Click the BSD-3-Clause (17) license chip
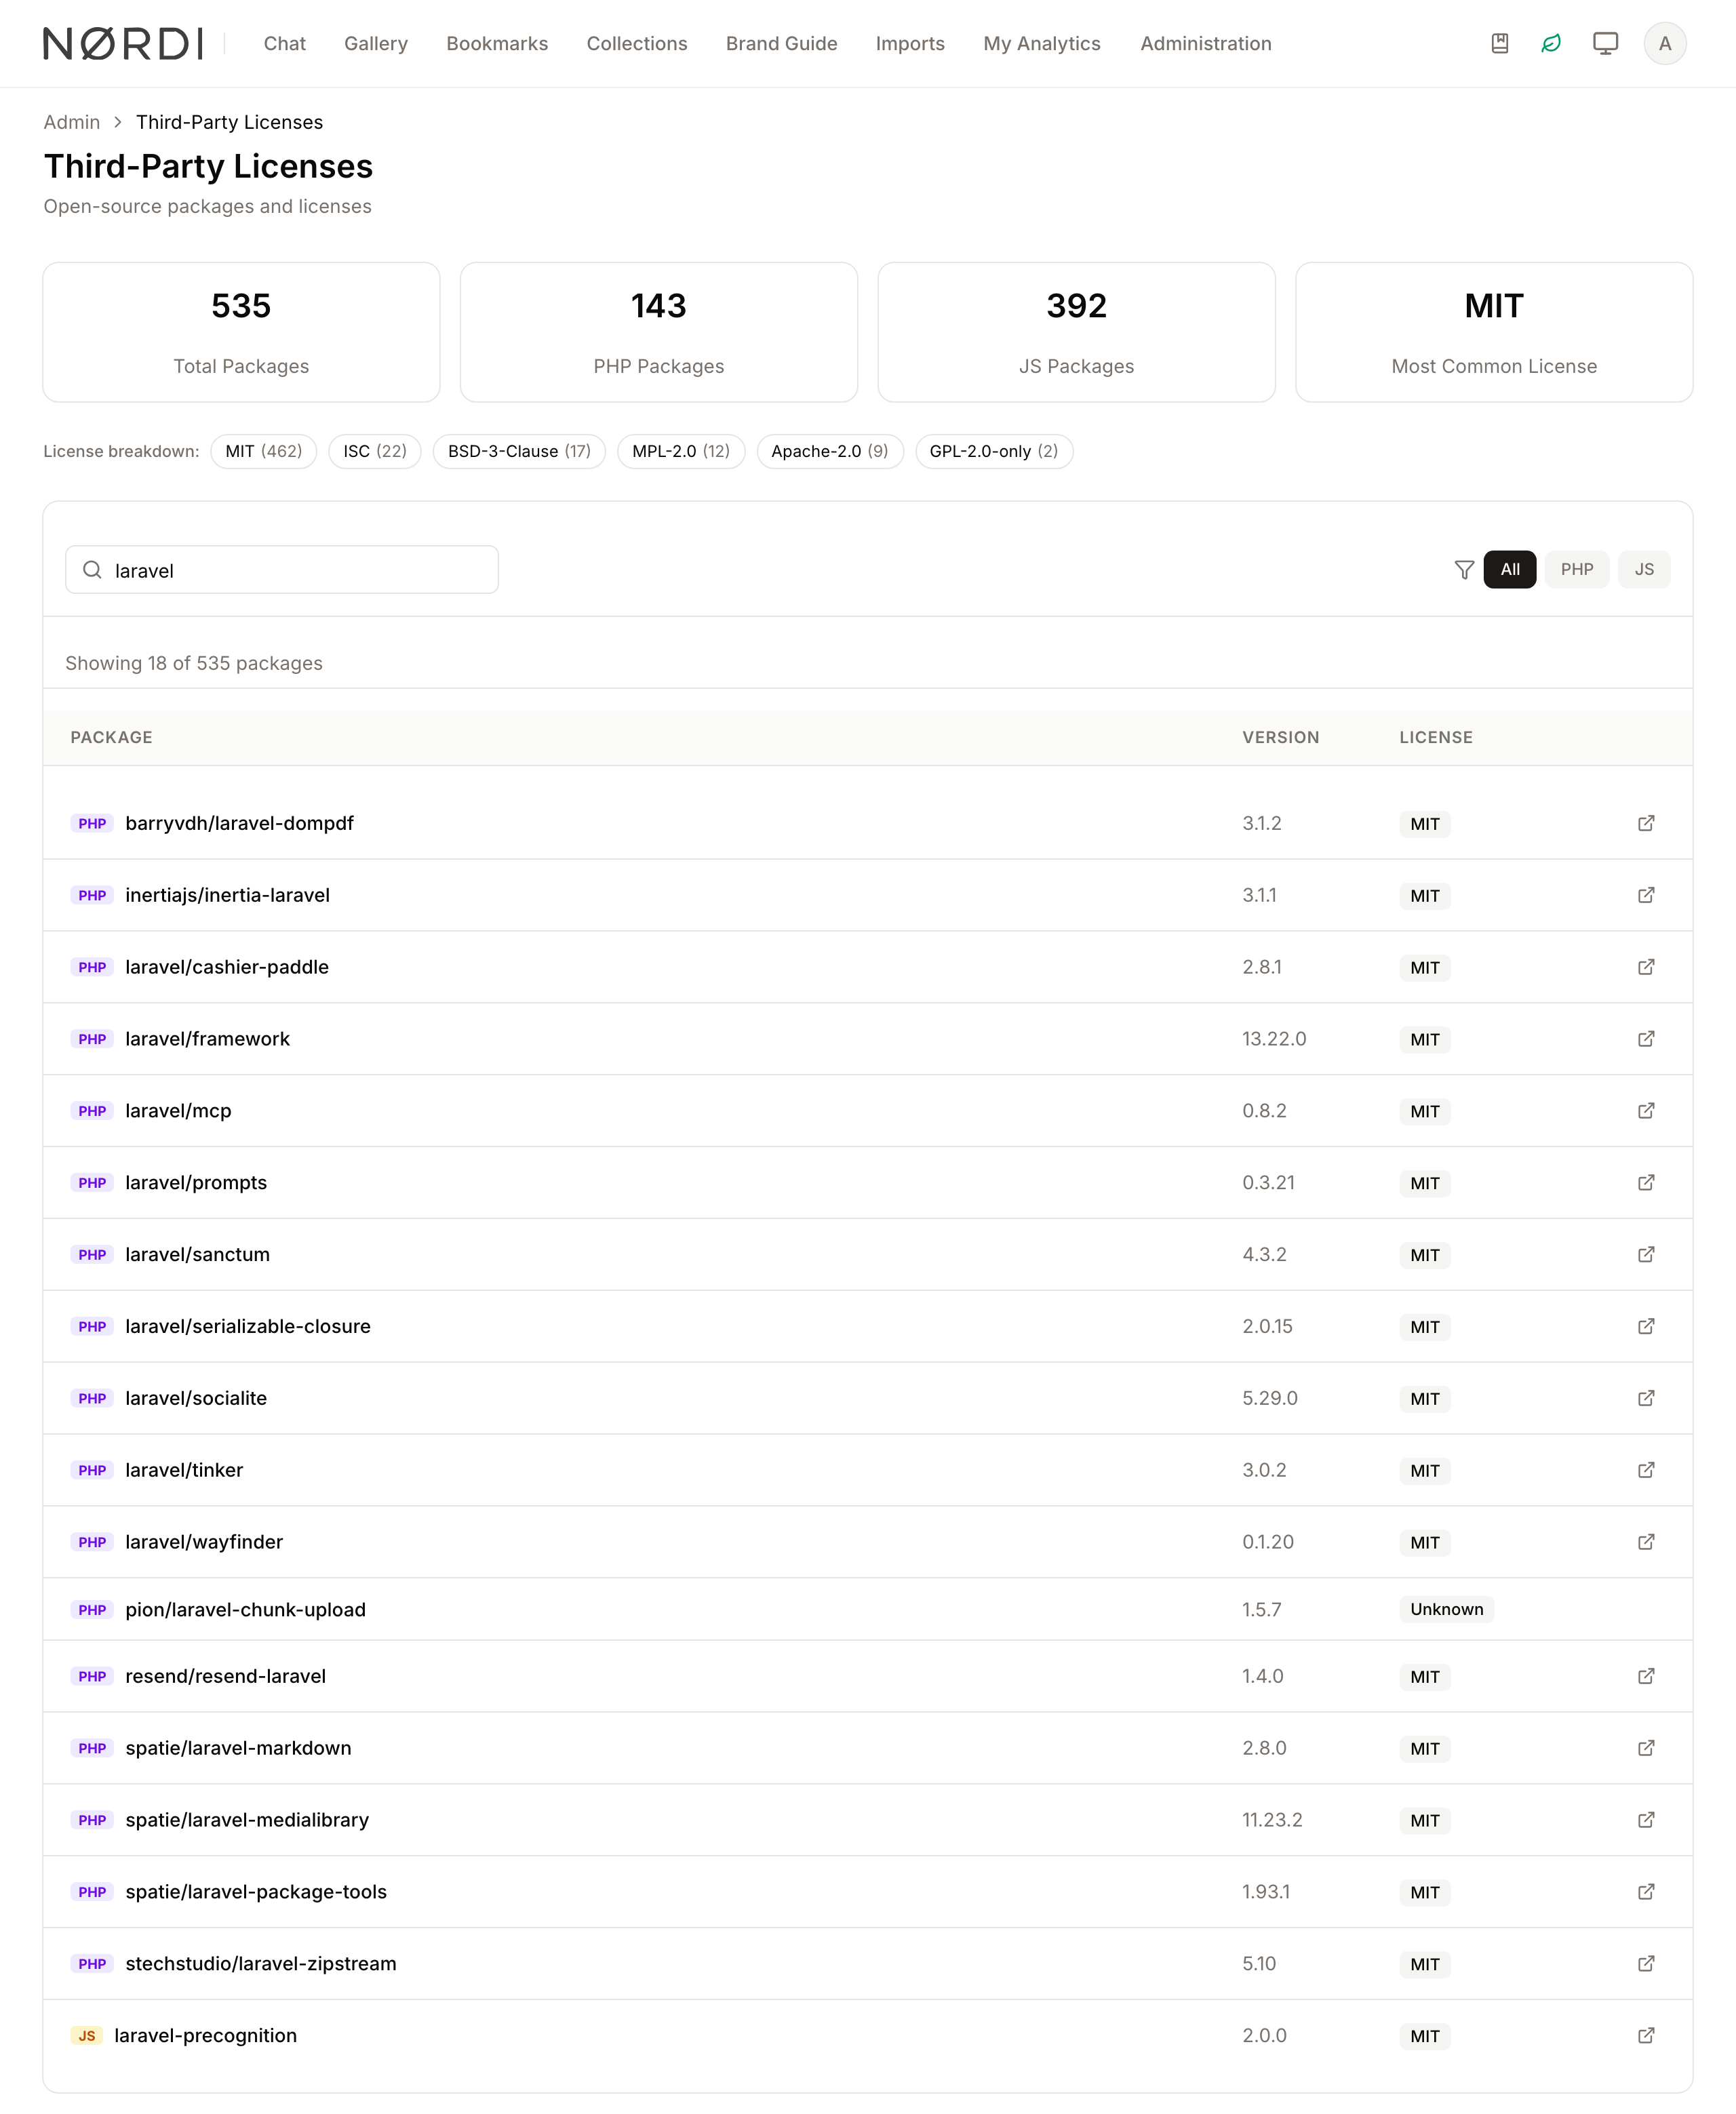Image resolution: width=1736 pixels, height=2114 pixels. 519,452
